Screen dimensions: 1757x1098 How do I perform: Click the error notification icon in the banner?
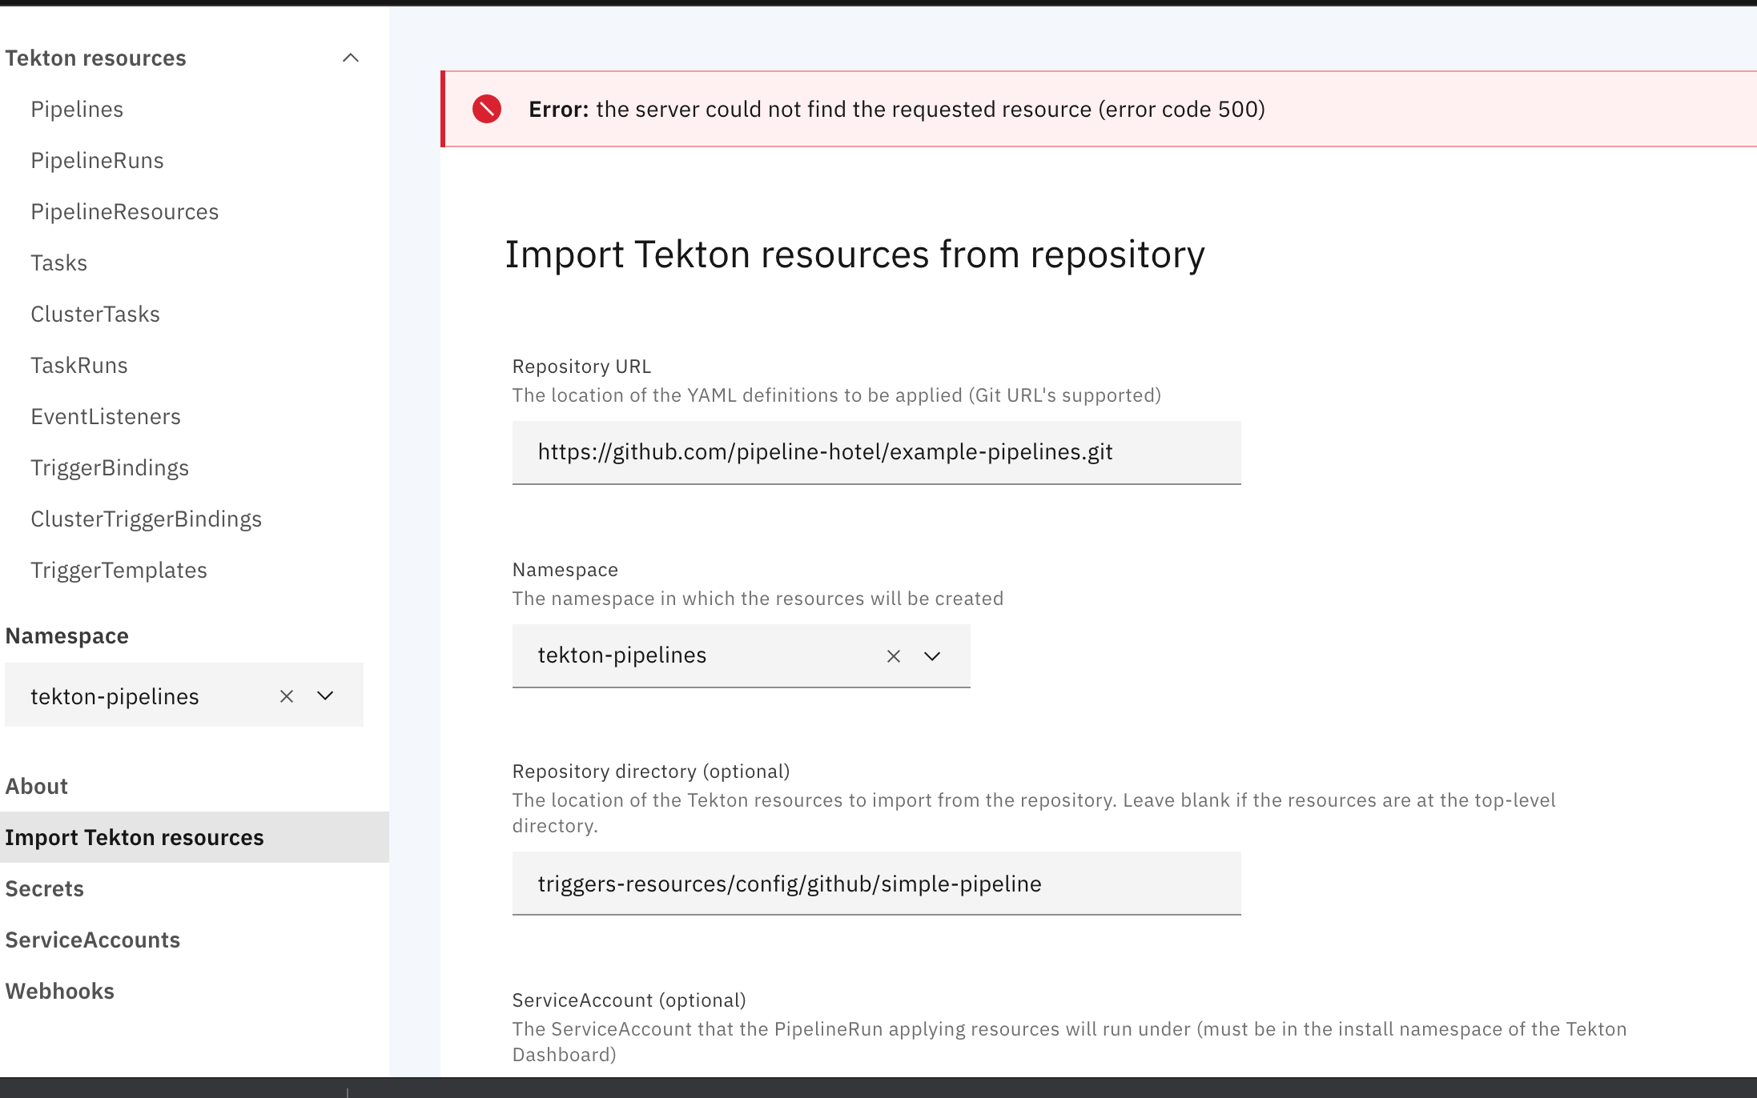tap(487, 110)
